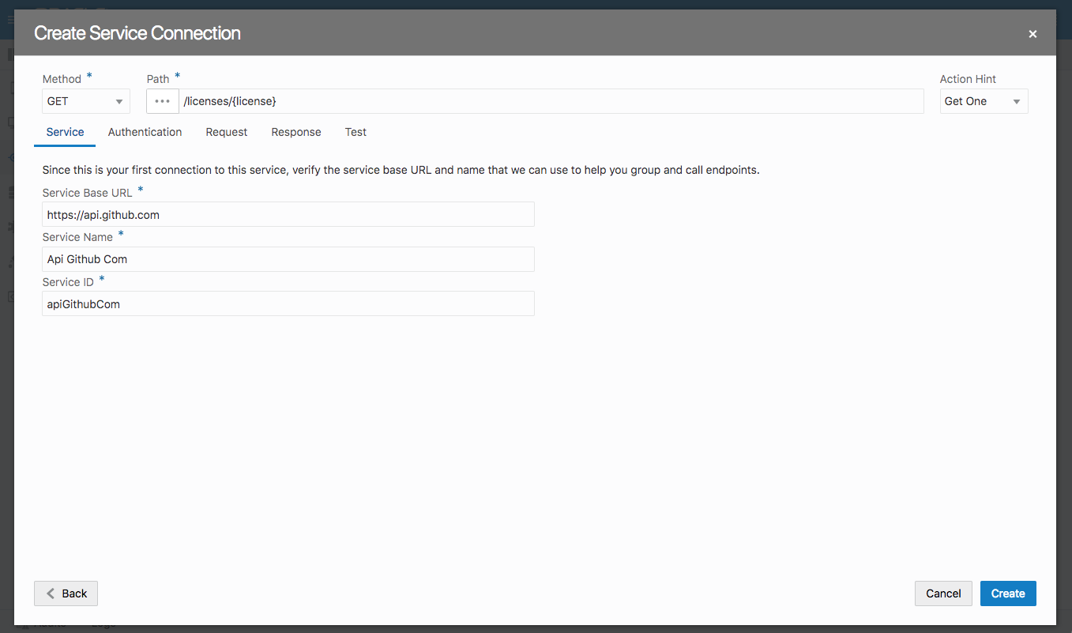This screenshot has height=633, width=1072.
Task: Click inside the Service Base URL field
Action: point(288,214)
